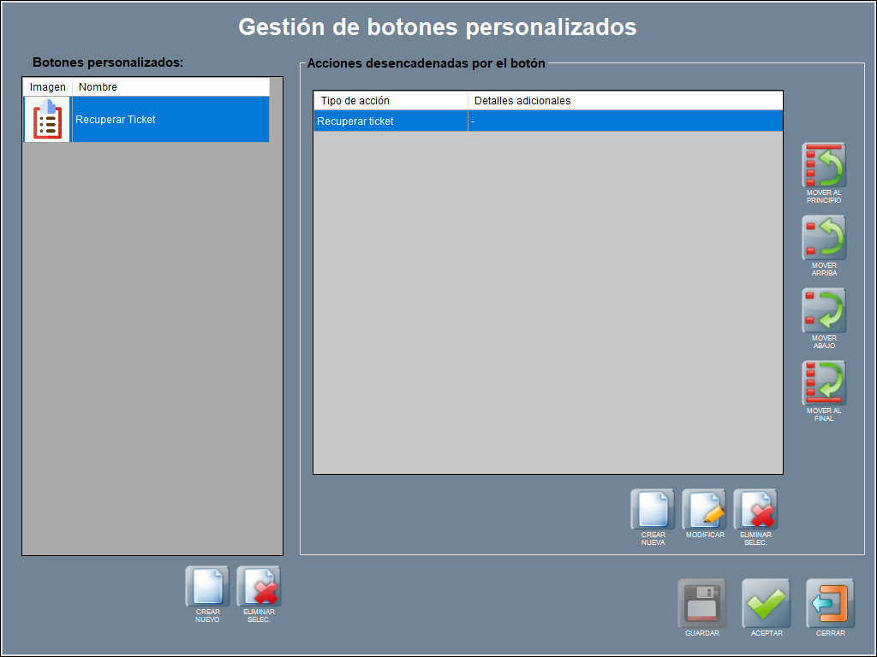Select the Recuperar Ticket custom button row

tap(170, 120)
